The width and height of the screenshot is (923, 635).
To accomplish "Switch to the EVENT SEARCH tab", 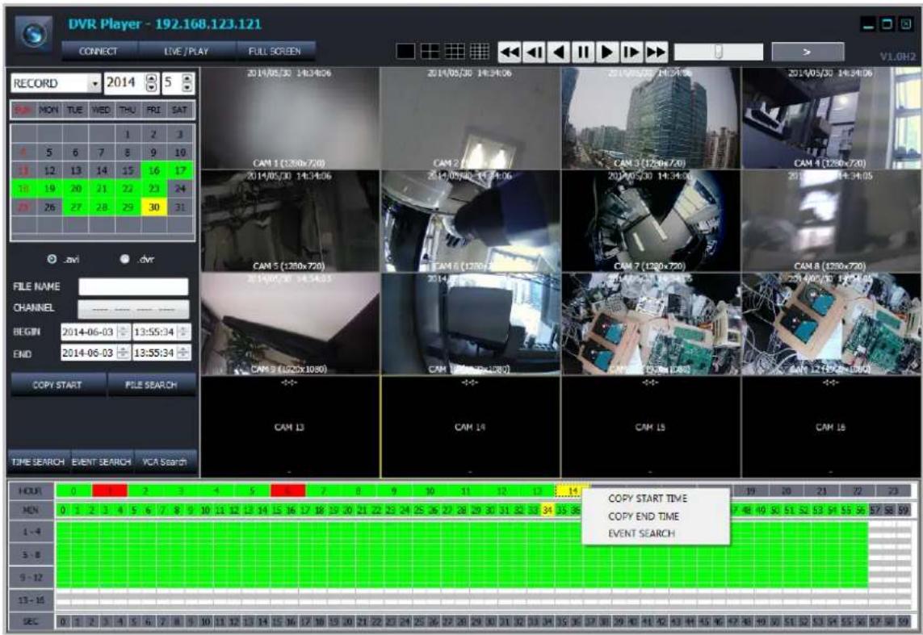I will pos(101,462).
